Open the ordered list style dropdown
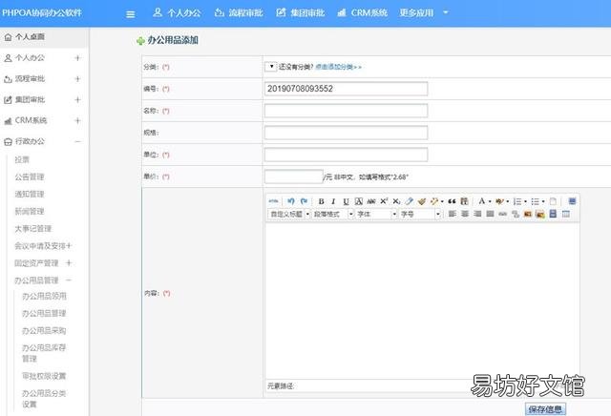Image resolution: width=611 pixels, height=416 pixels. pos(525,201)
